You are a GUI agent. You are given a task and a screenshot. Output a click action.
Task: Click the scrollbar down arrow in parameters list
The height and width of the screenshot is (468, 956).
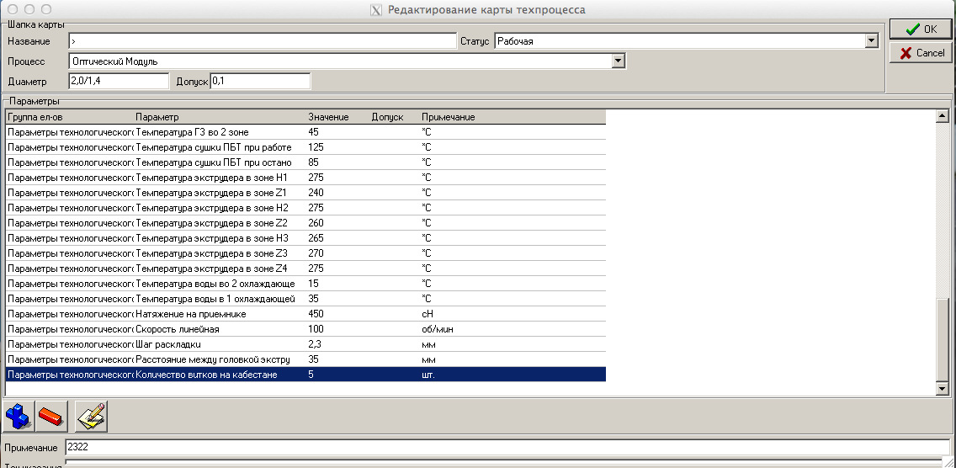click(x=943, y=388)
